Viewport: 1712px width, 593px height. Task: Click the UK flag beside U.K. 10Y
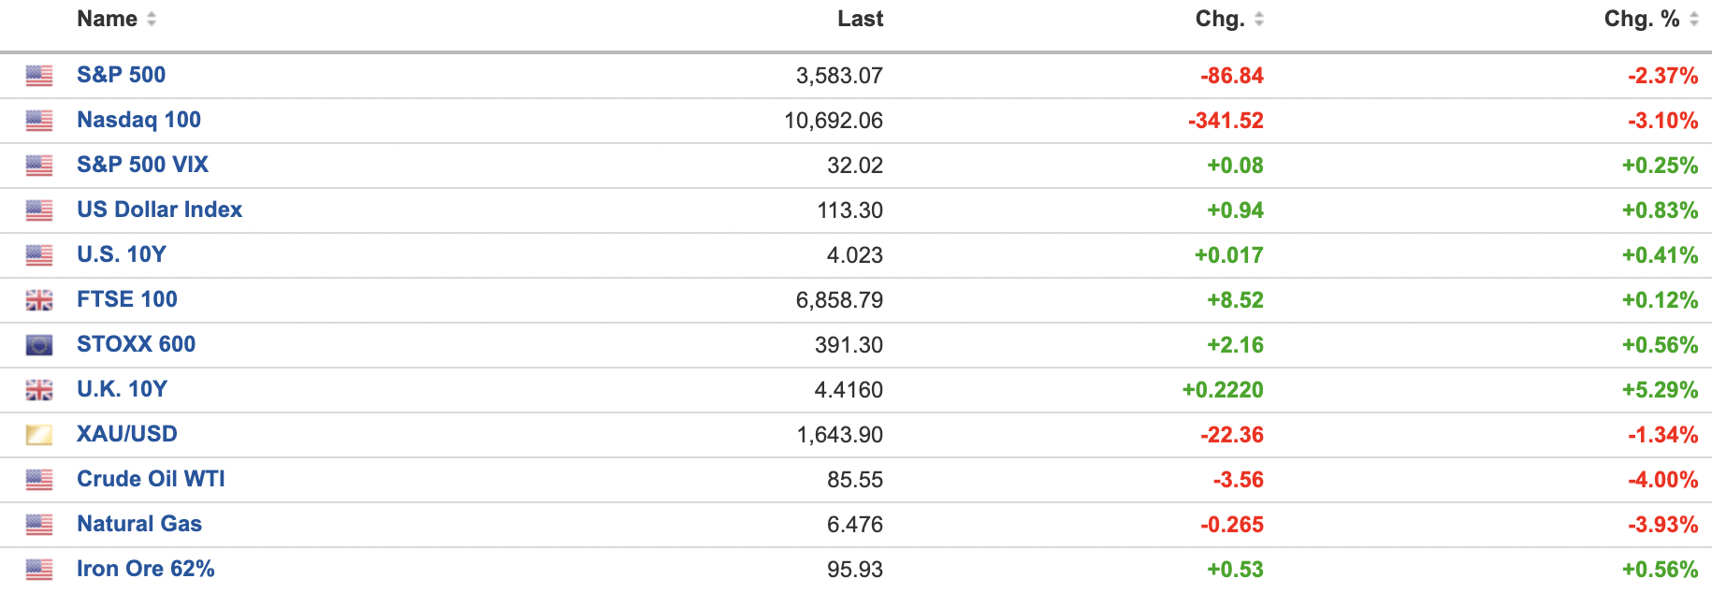click(39, 390)
